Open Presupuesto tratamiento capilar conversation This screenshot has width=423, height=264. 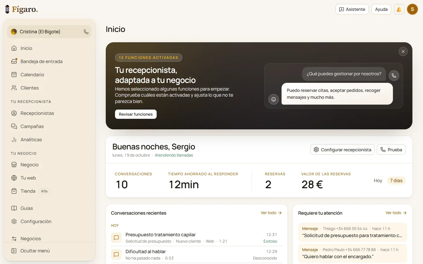196,238
